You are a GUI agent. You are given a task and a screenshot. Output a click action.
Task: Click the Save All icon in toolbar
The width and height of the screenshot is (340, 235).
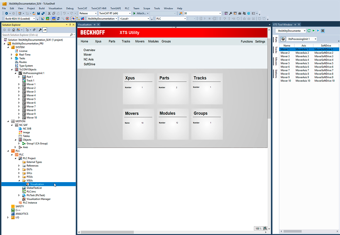43,14
